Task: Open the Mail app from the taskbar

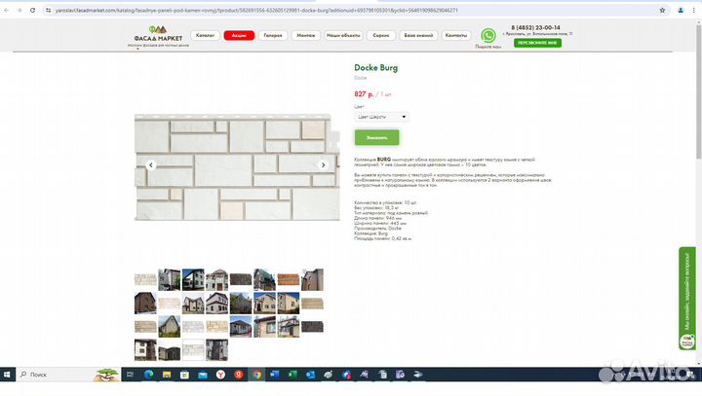Action: click(x=203, y=375)
